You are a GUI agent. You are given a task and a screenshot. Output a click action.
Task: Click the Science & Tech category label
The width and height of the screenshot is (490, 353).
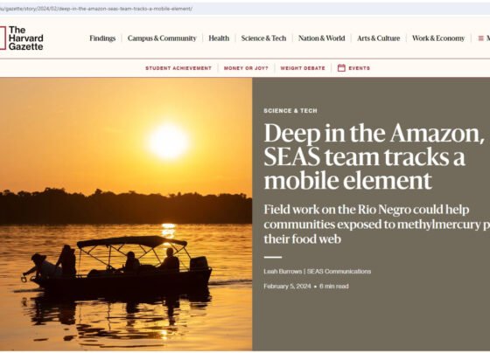click(290, 111)
